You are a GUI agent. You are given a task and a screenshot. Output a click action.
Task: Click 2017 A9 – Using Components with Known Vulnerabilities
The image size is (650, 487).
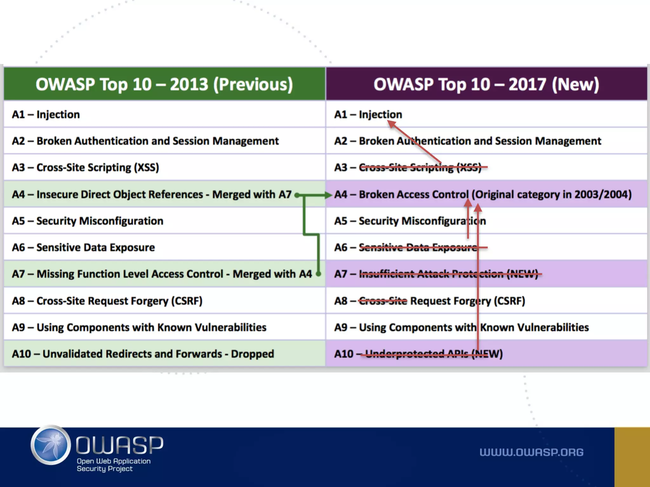[461, 327]
